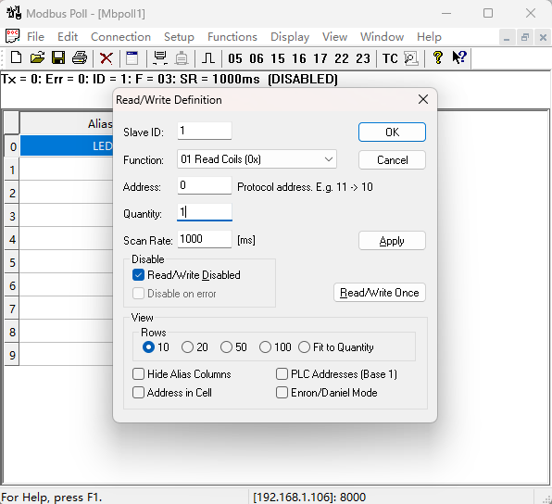Click the document icon left of File

pos(13,36)
